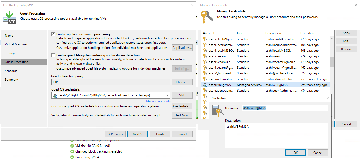Sort credentials by Type column
Image resolution: width=360 pixels, height=159 pixels.
pos(248,33)
